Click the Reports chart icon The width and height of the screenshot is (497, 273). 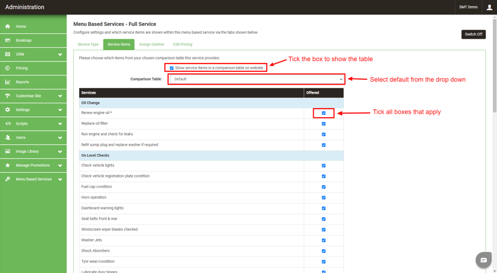pos(8,82)
